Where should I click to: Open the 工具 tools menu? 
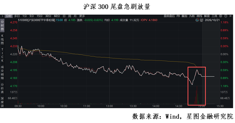[214, 16]
